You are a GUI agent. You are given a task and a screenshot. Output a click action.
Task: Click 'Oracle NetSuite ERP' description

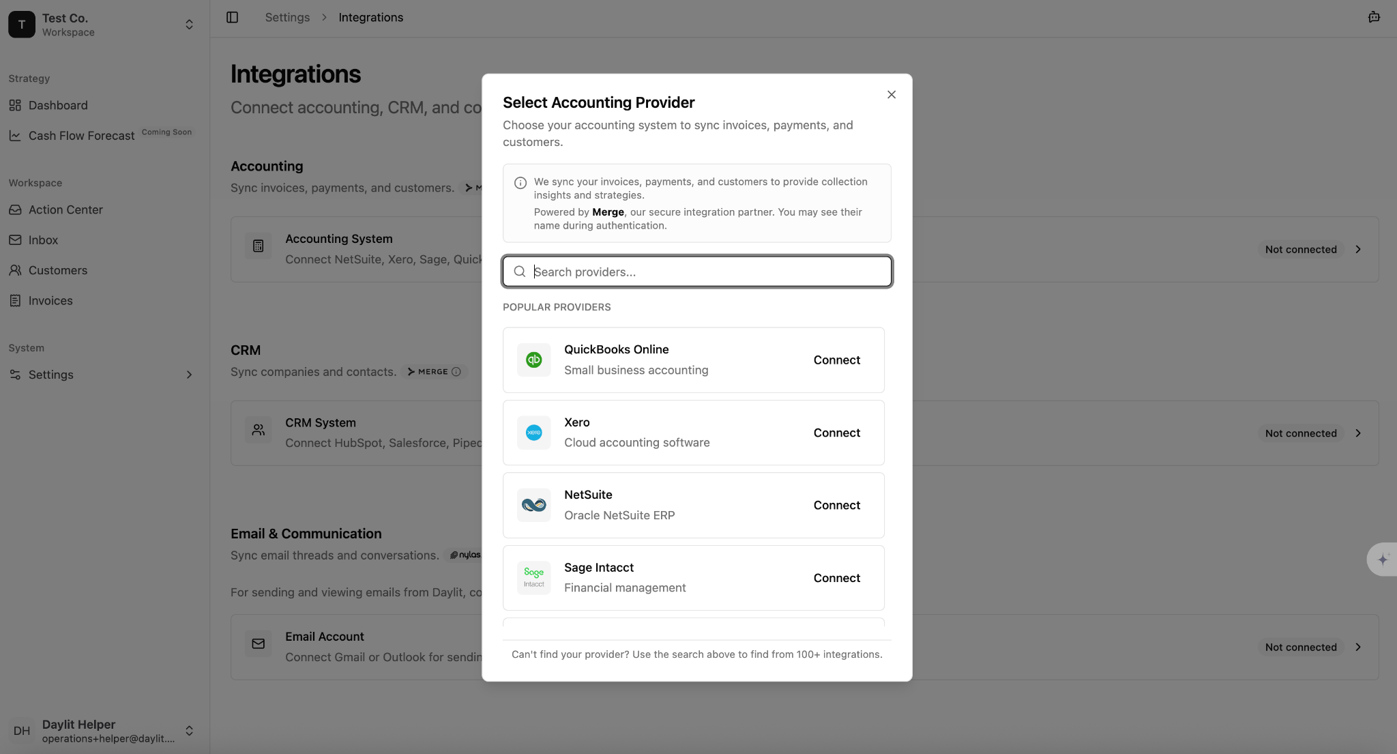pos(619,515)
